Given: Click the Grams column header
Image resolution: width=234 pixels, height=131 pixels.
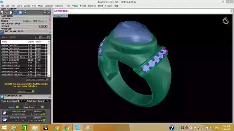Looking at the screenshot, I should tap(31, 42).
